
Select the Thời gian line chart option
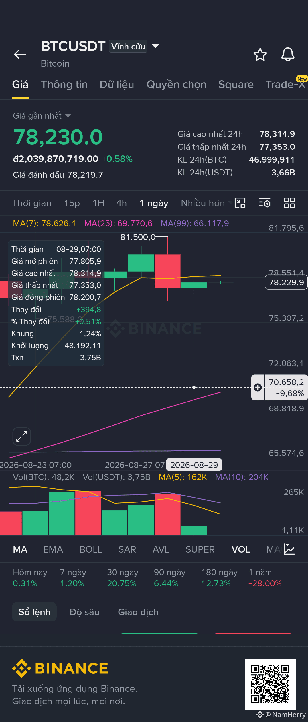(32, 203)
